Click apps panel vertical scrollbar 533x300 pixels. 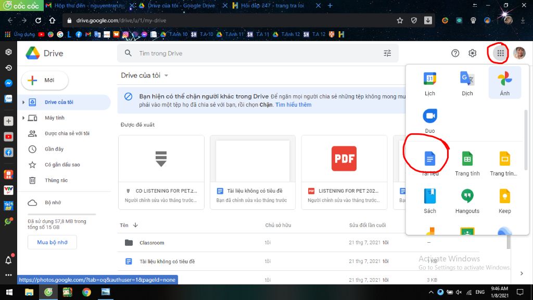(x=526, y=140)
